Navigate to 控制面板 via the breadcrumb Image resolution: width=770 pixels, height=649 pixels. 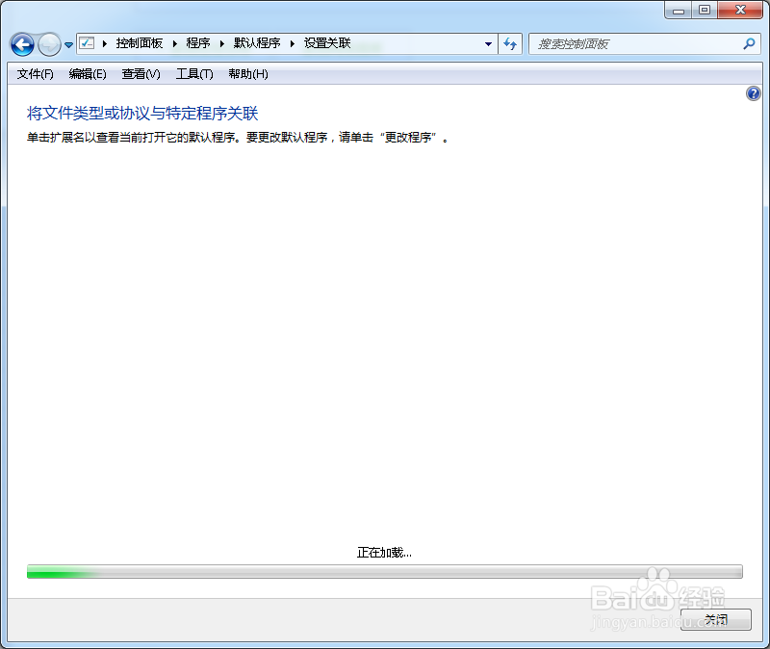click(x=140, y=43)
